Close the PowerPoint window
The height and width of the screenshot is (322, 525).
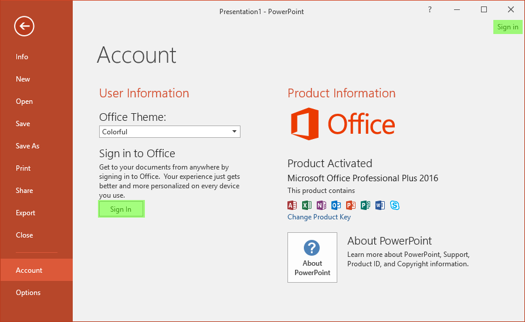[510, 10]
